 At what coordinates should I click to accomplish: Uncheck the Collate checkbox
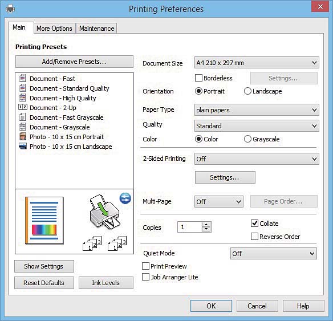254,223
